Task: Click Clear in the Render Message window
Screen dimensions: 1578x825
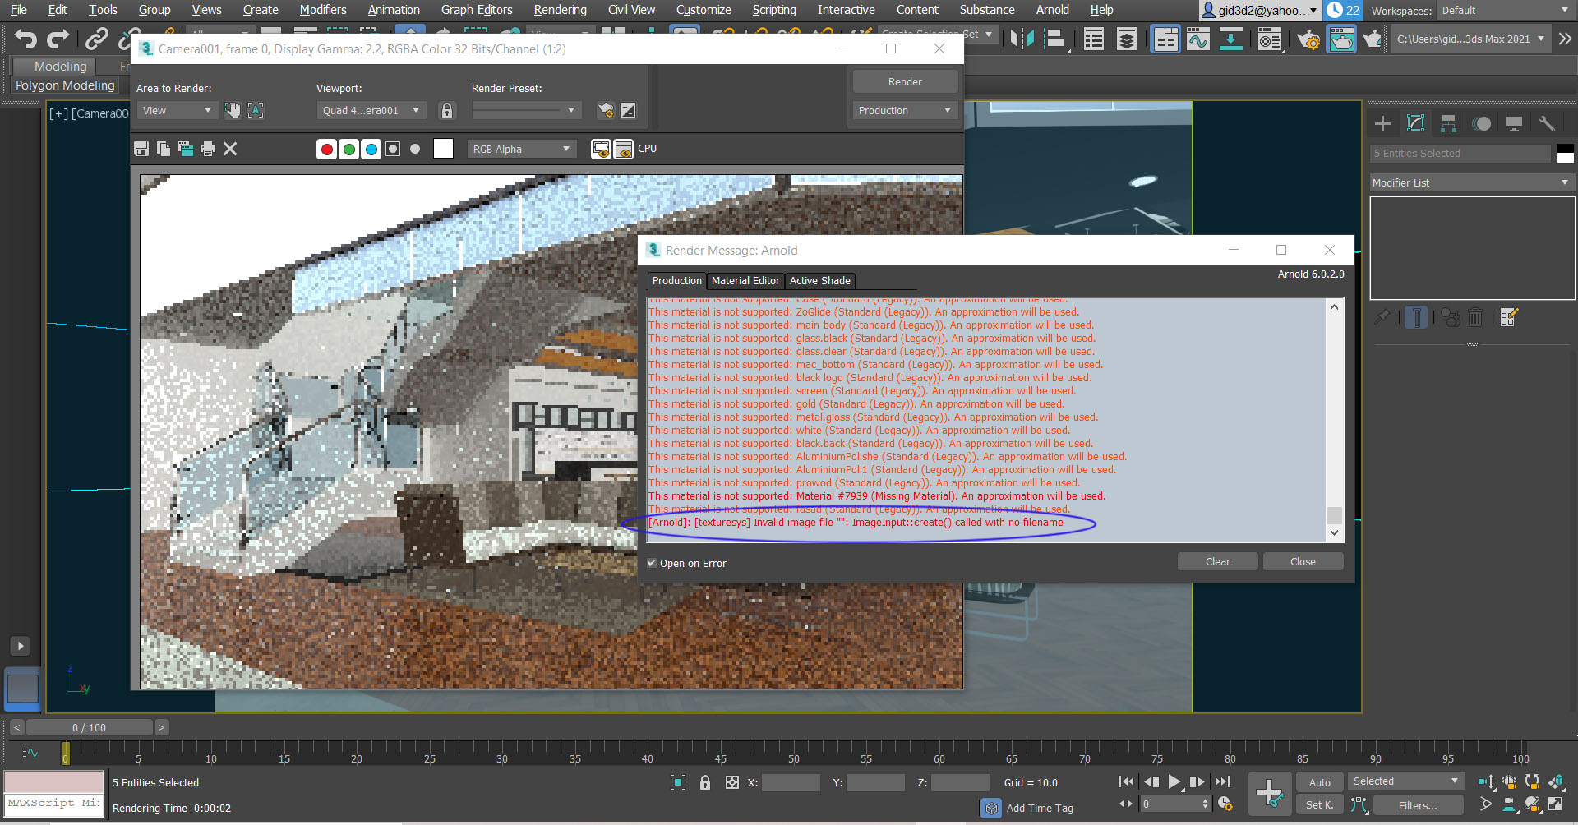Action: [1217, 562]
